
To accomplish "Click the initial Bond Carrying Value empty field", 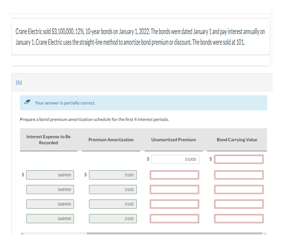I will click(x=239, y=159).
